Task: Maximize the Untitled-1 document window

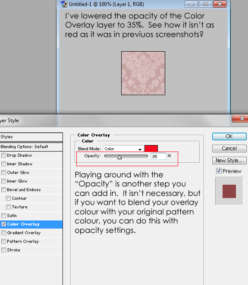Action: 205,4
